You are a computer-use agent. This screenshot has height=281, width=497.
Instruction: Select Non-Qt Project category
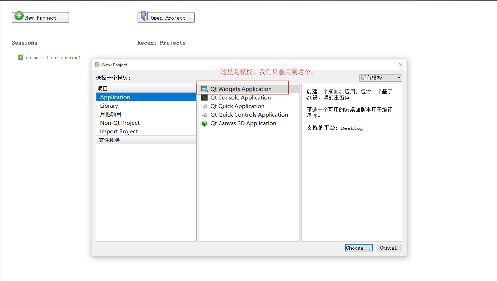click(146, 123)
